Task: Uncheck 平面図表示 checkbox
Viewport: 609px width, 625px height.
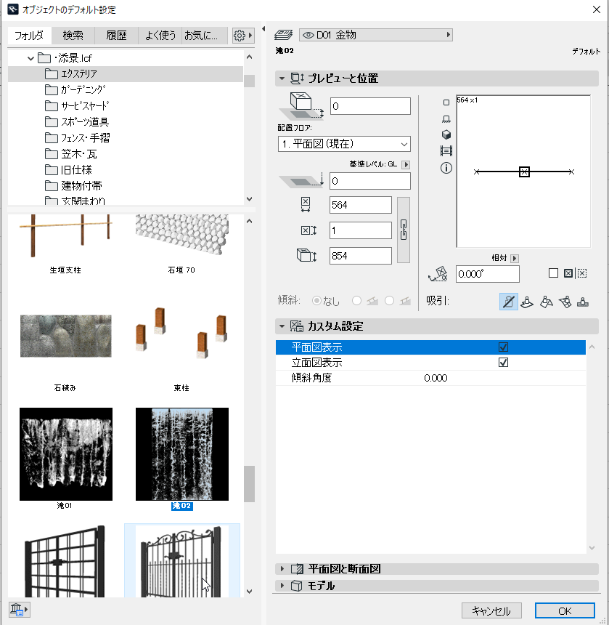Action: pyautogui.click(x=503, y=347)
